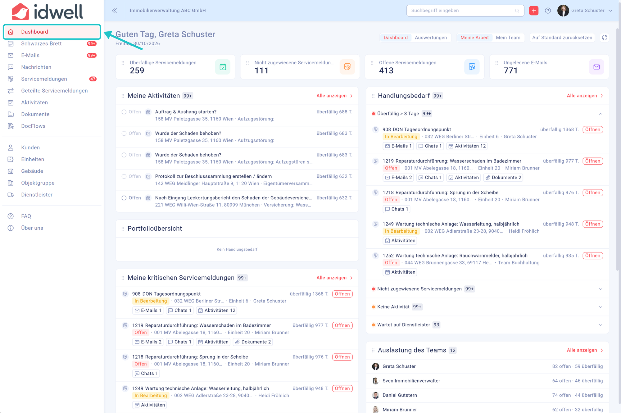
Task: Collapse the 'Überfällig > 3 Tage' section
Action: (601, 114)
